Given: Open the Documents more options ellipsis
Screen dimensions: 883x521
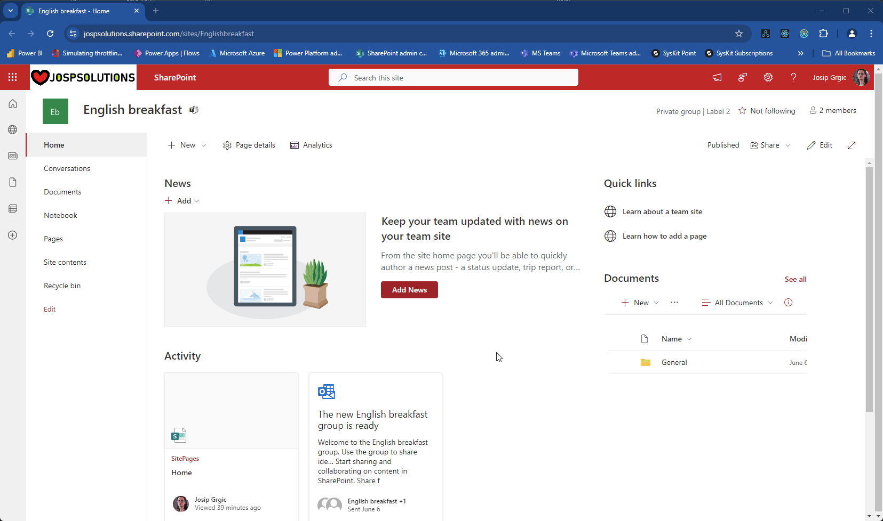Looking at the screenshot, I should tap(674, 303).
